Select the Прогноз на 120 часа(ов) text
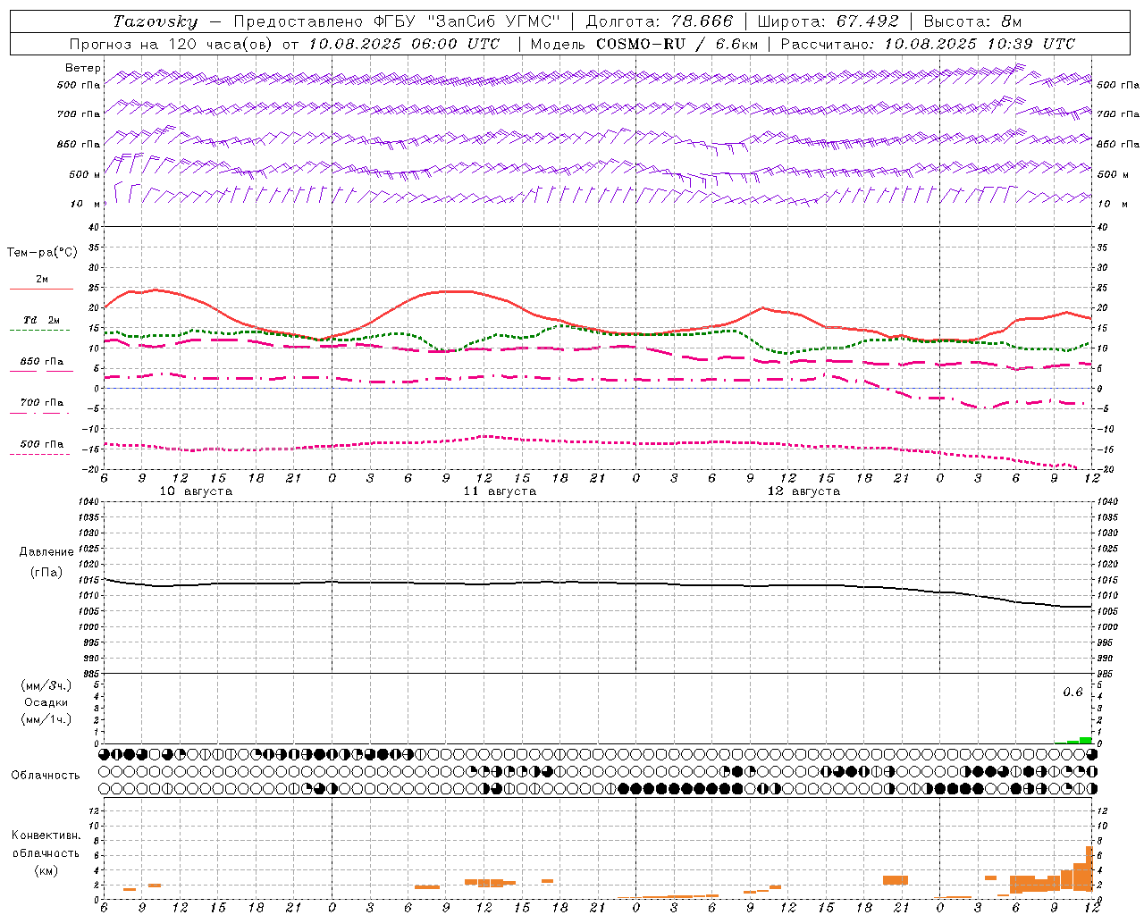The height and width of the screenshot is (915, 1144). [172, 44]
